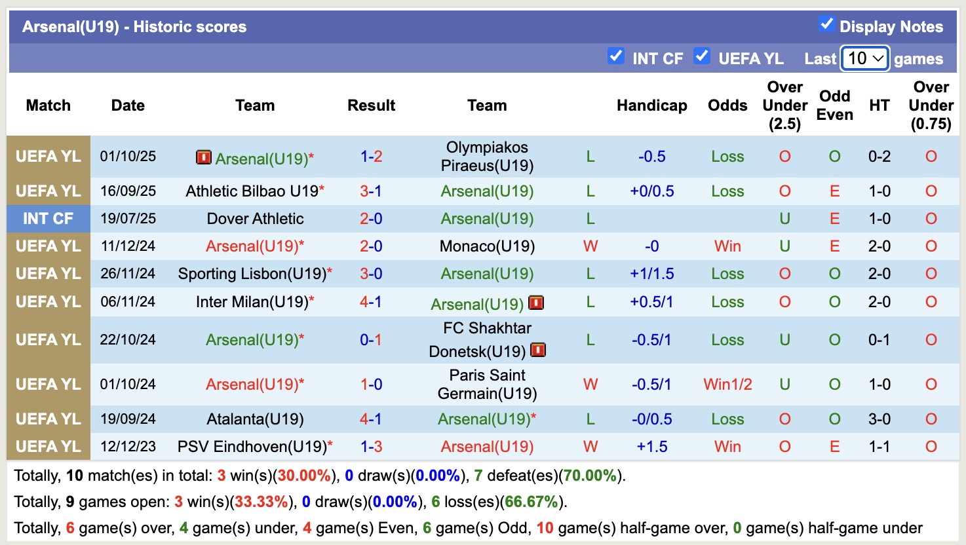This screenshot has width=966, height=545.
Task: Open the Paris Saint Germain(U19) team link
Action: pyautogui.click(x=487, y=385)
